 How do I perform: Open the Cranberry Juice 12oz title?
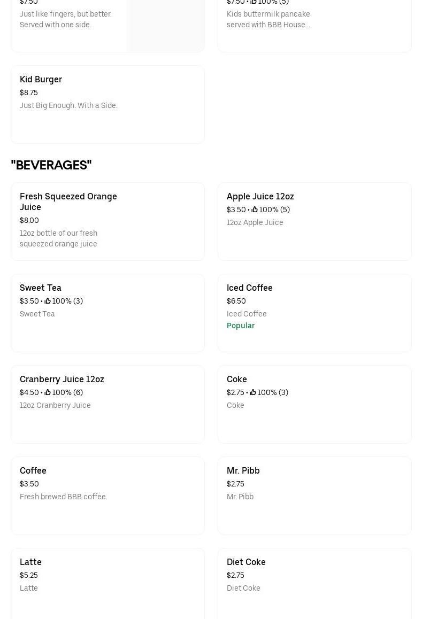click(62, 379)
